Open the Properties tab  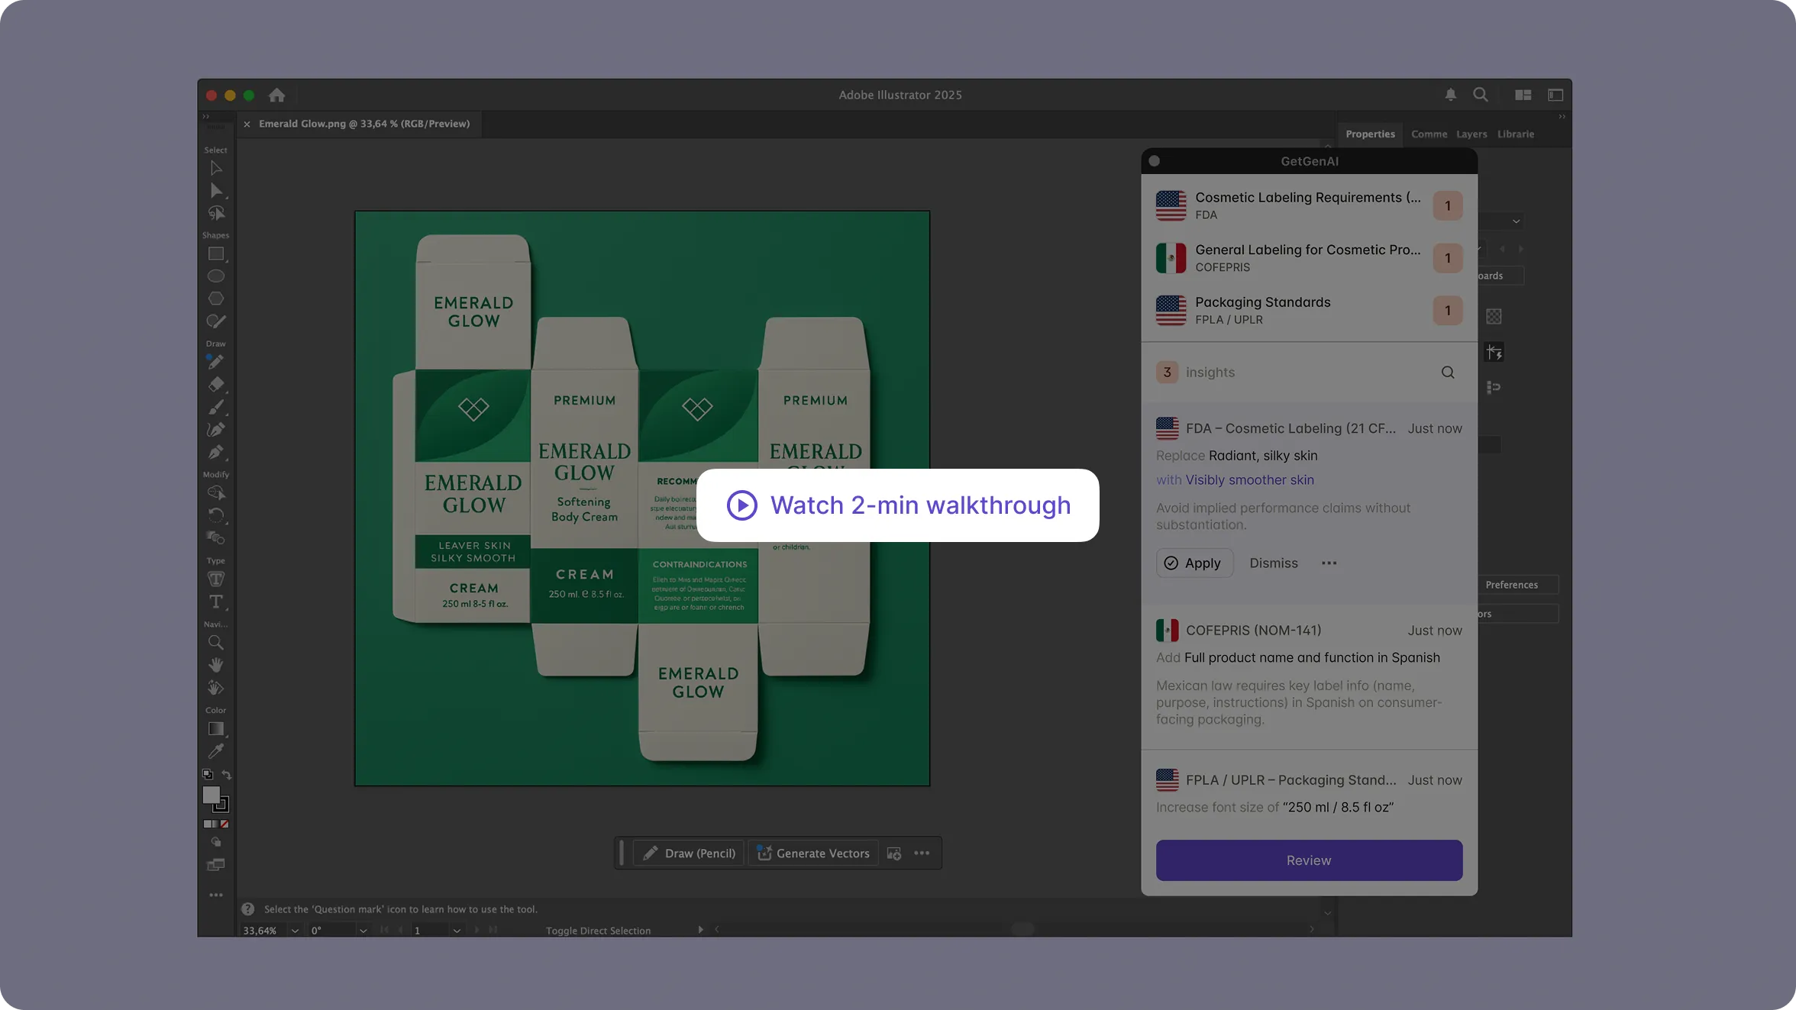click(1369, 134)
